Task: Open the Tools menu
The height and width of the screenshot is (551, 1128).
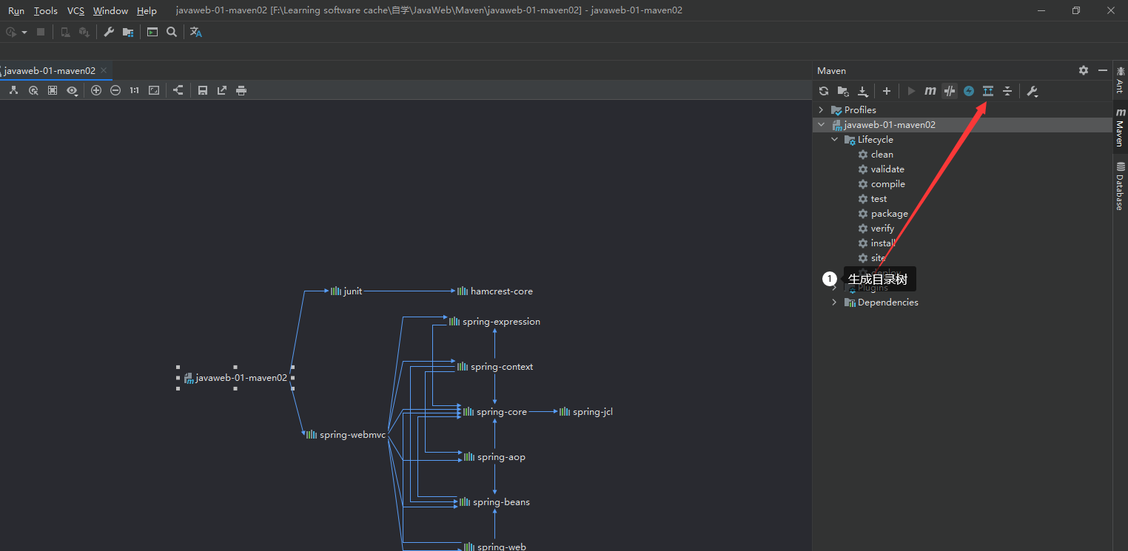Action: point(46,10)
